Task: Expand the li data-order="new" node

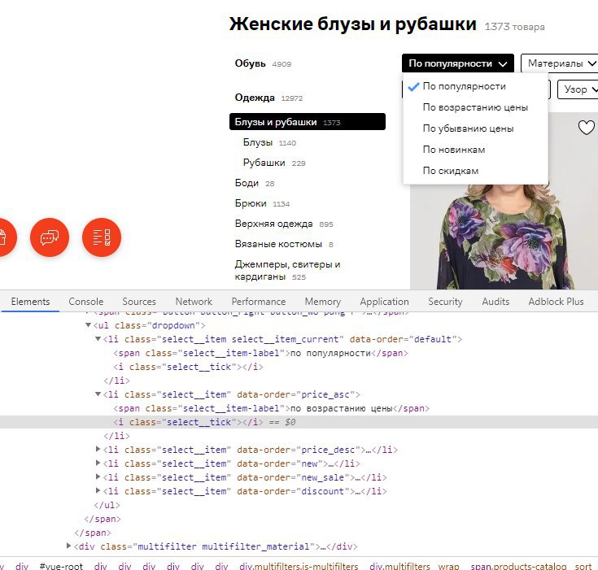Action: tap(98, 463)
